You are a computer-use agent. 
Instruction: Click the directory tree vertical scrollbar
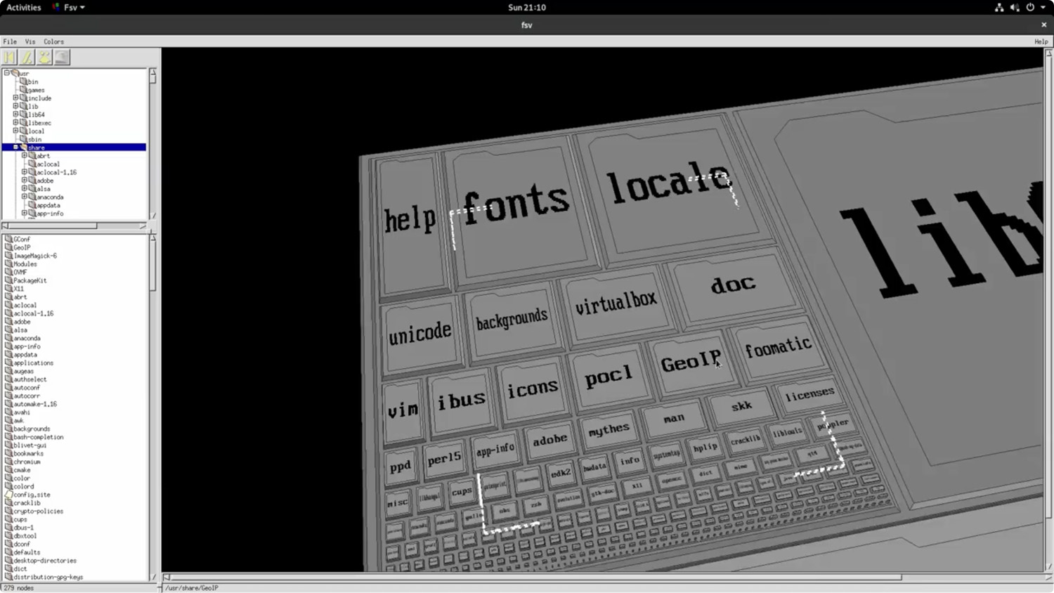coord(152,144)
